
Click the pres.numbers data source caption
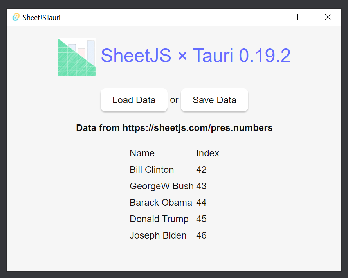coord(174,128)
